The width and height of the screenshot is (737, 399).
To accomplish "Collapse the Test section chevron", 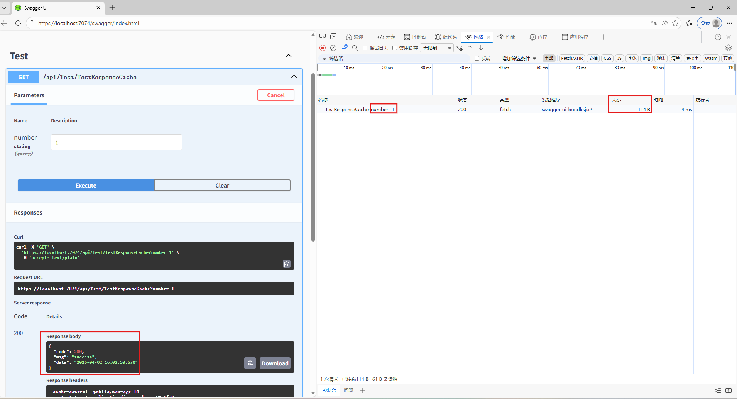I will pos(288,56).
